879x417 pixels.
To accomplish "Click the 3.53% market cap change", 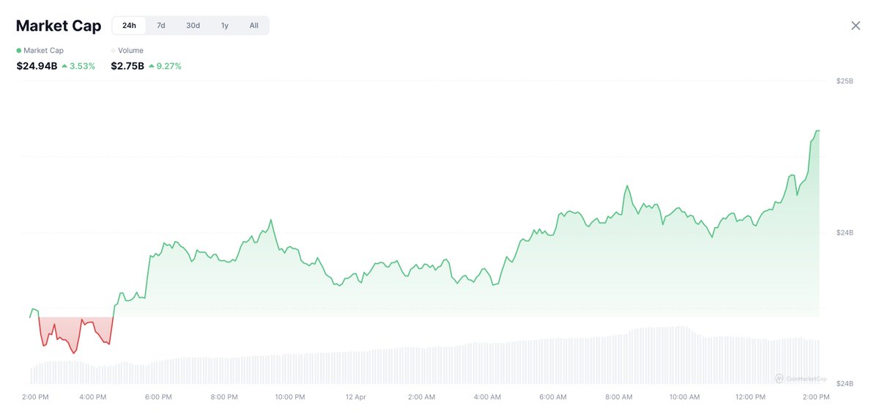I will 82,66.
